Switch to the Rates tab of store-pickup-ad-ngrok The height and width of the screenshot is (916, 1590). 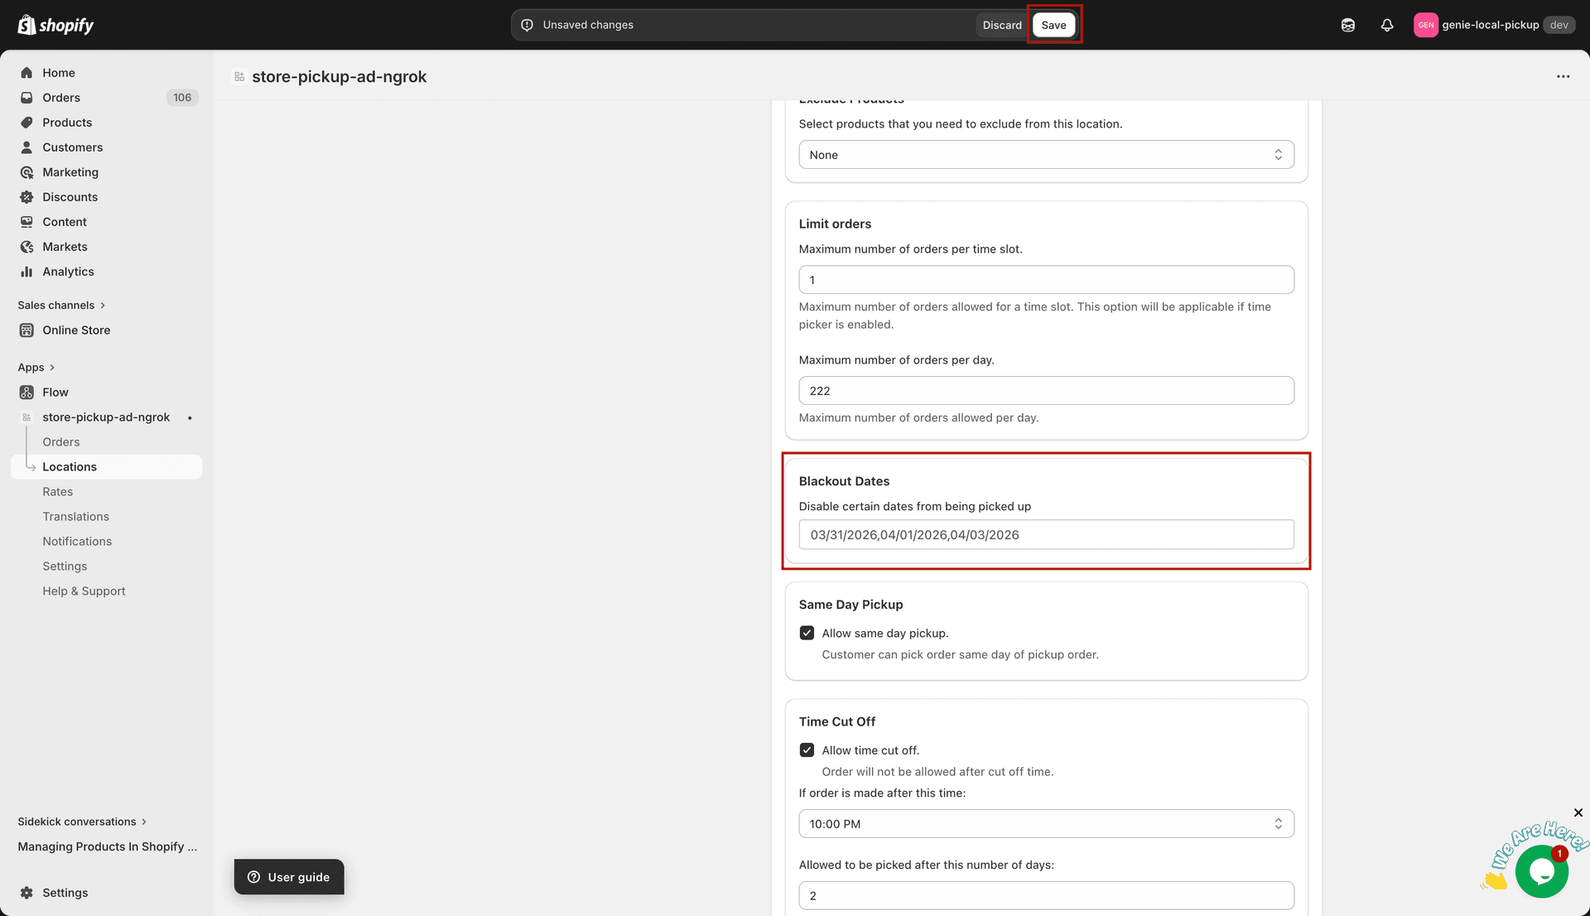(58, 491)
